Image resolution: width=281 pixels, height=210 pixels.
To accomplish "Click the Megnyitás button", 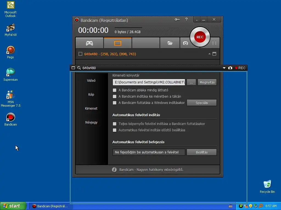I will click(x=207, y=82).
